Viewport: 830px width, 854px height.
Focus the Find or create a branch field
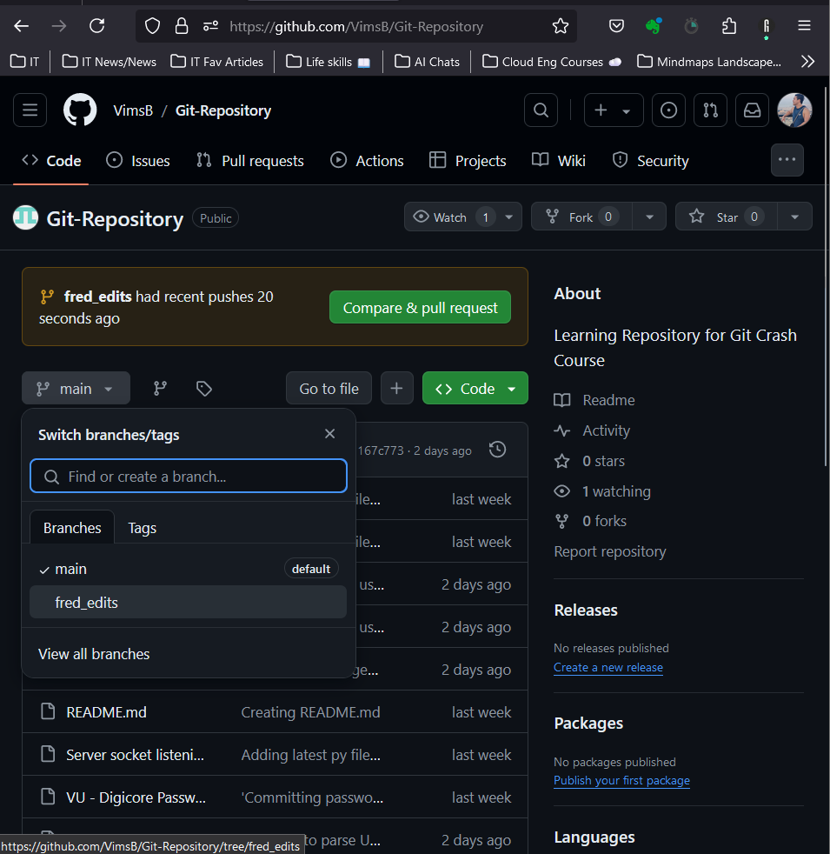click(x=189, y=476)
